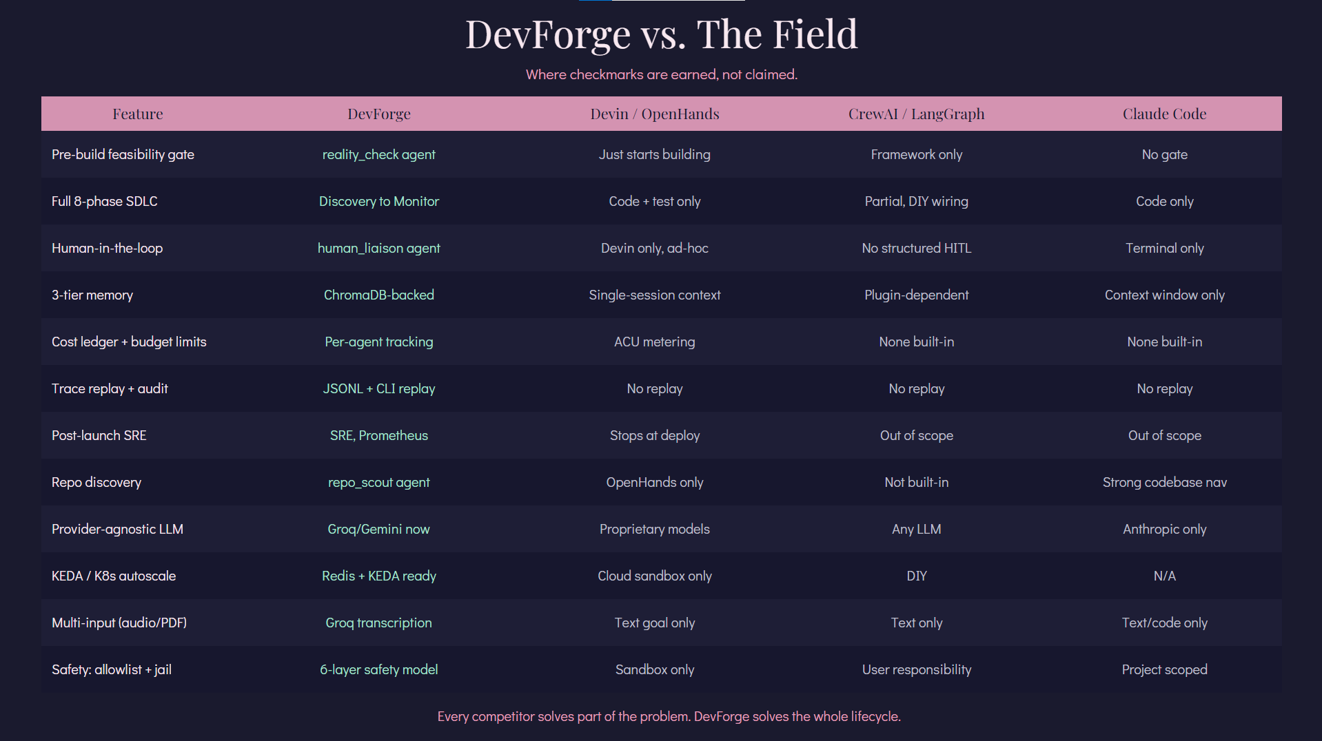Select the Strong codebase nav cell
Image resolution: width=1322 pixels, height=741 pixels.
click(x=1164, y=482)
